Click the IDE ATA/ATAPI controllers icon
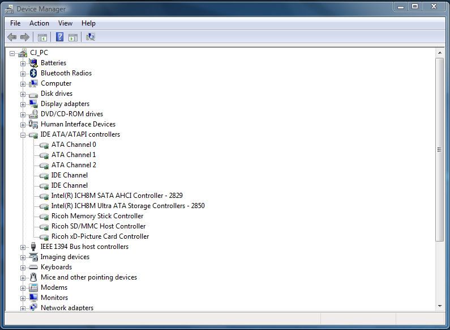 tap(33, 135)
